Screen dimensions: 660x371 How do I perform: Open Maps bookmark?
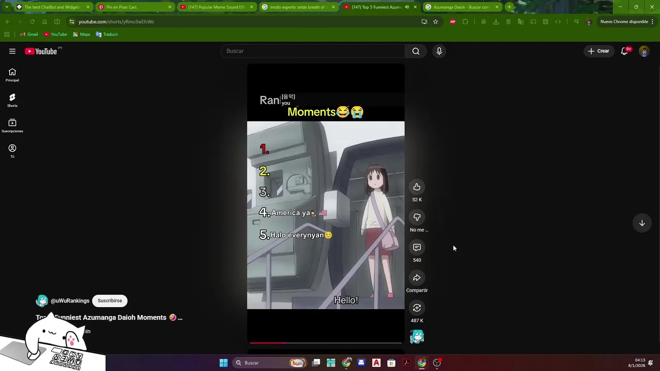tap(81, 34)
